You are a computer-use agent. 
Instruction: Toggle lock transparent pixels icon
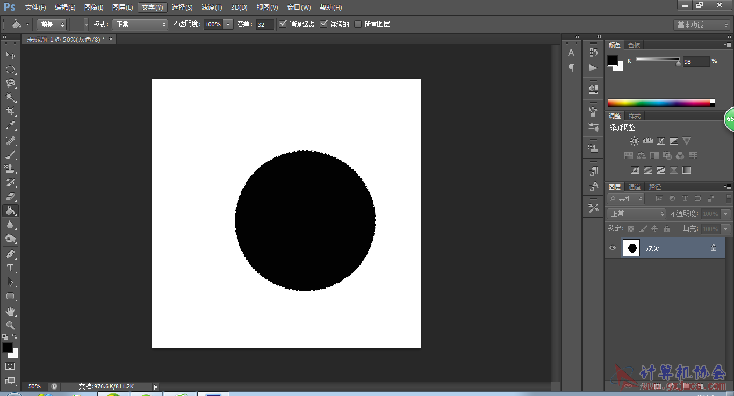tap(631, 229)
